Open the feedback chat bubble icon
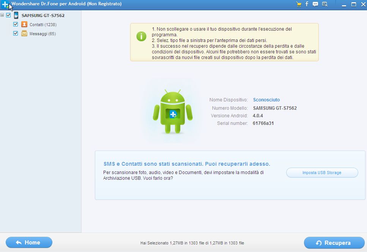Viewport: 367px width, 252px height. 315,4
